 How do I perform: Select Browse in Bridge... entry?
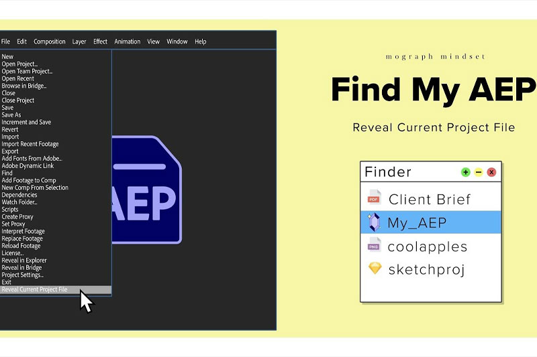[x=24, y=86]
